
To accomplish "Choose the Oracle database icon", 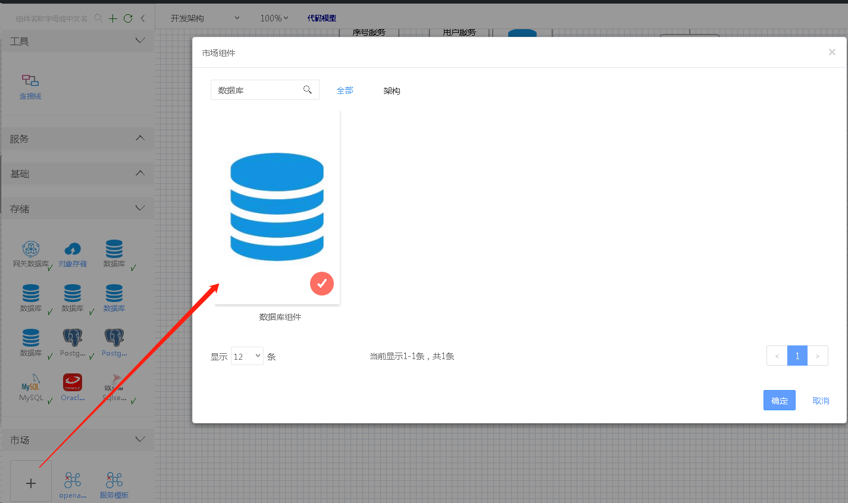I will pyautogui.click(x=73, y=382).
